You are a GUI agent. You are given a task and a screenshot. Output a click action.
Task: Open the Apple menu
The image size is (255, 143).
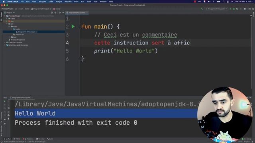click(x=4, y=2)
